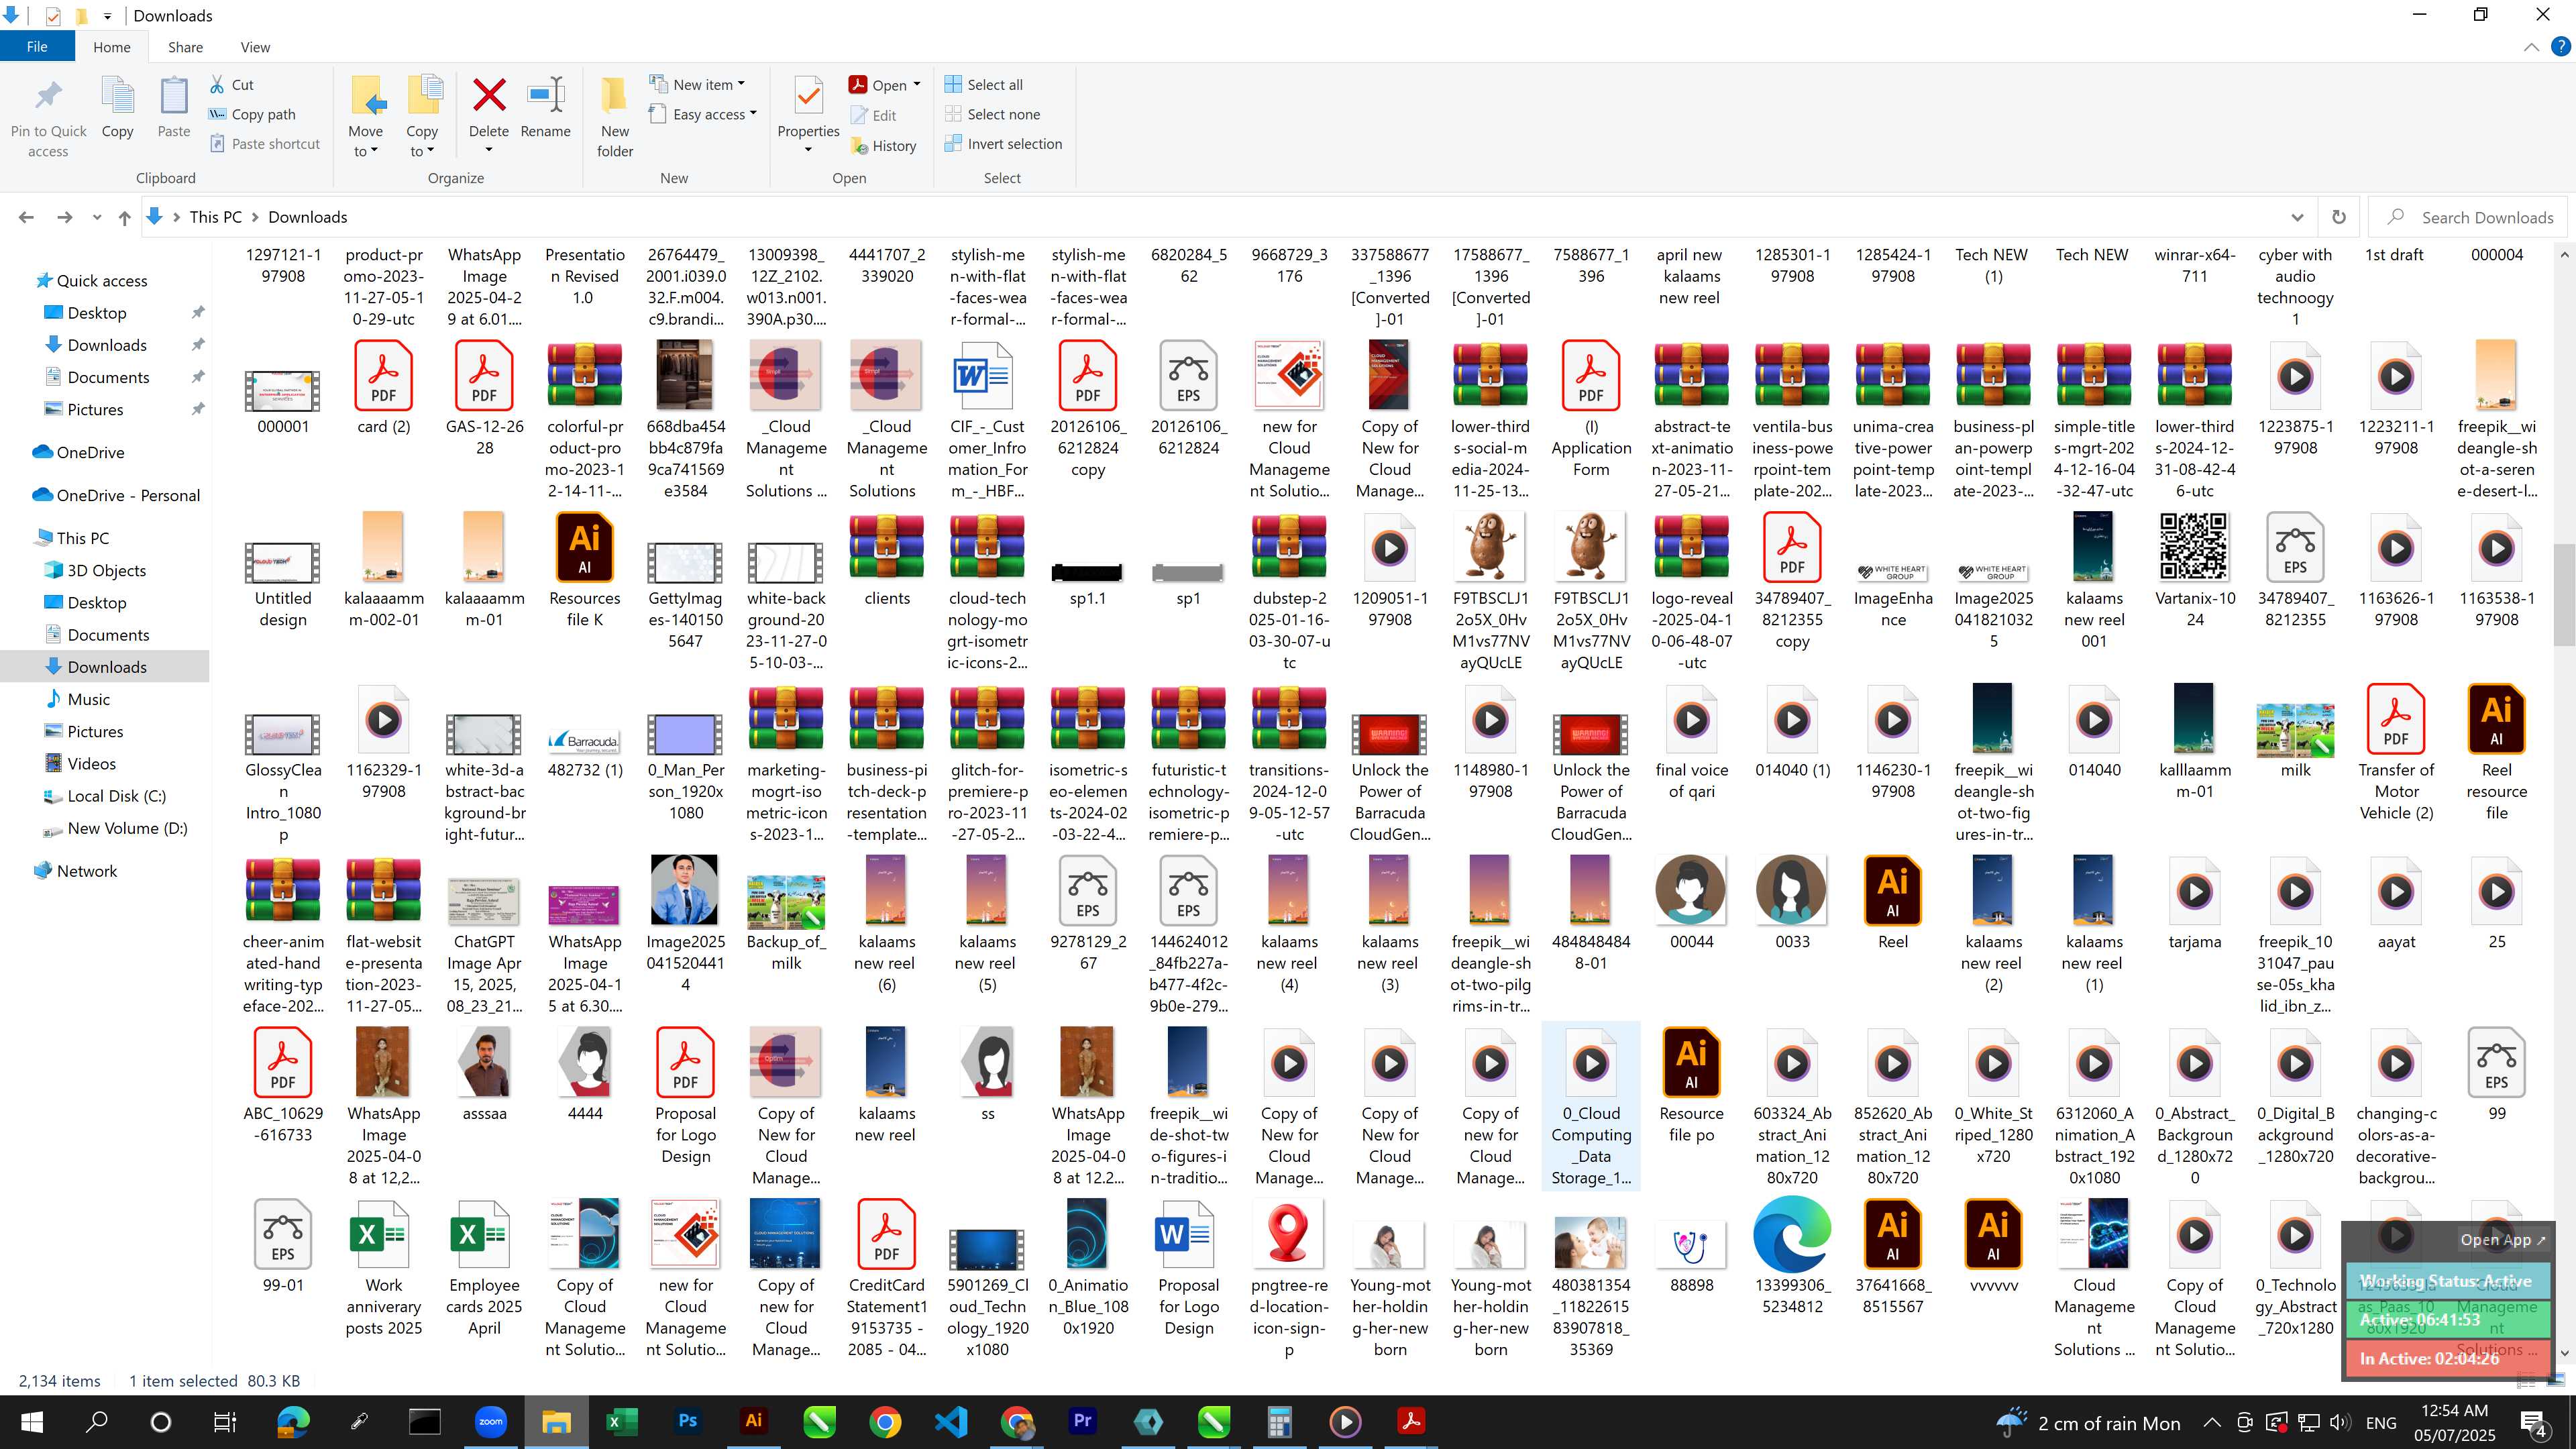Image resolution: width=2576 pixels, height=1449 pixels.
Task: Open the dropdown arrow beside Open
Action: (x=916, y=85)
